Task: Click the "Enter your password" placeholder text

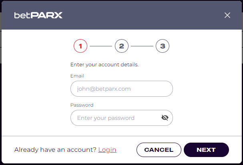Action: 106,118
